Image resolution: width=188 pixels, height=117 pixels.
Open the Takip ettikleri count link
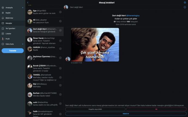point(120,22)
